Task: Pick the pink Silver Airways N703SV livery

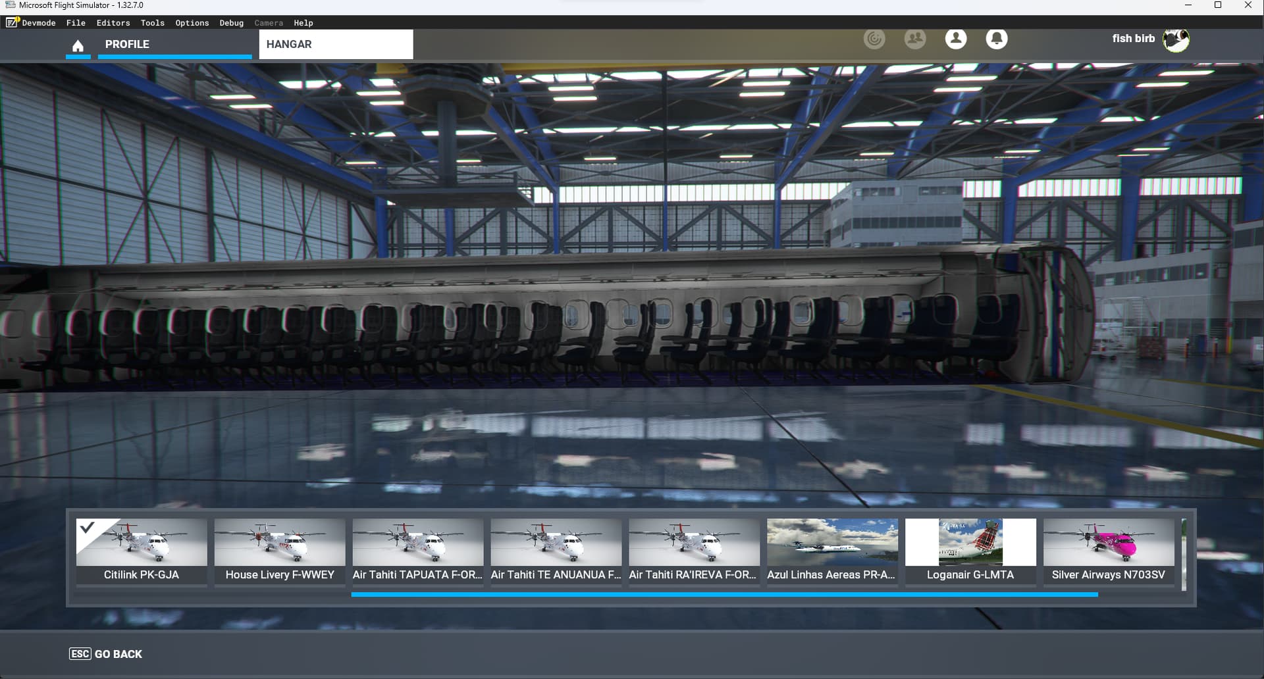Action: (1109, 551)
